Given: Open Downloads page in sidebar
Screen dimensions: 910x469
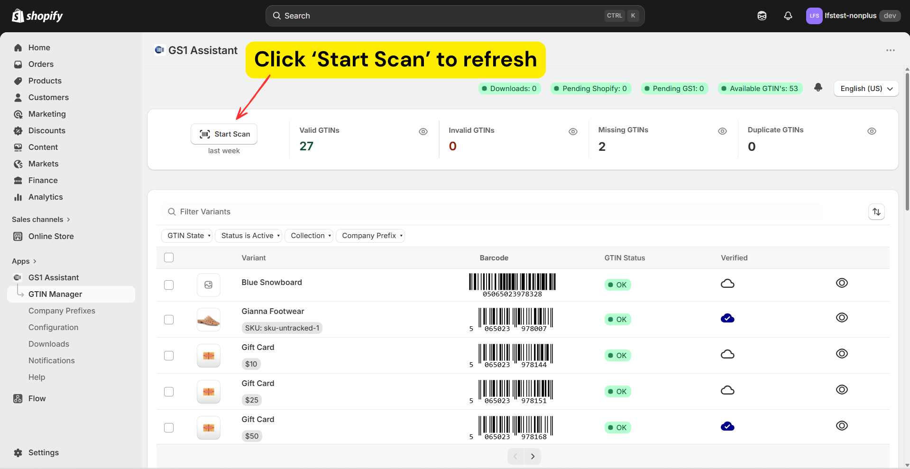Looking at the screenshot, I should (48, 344).
